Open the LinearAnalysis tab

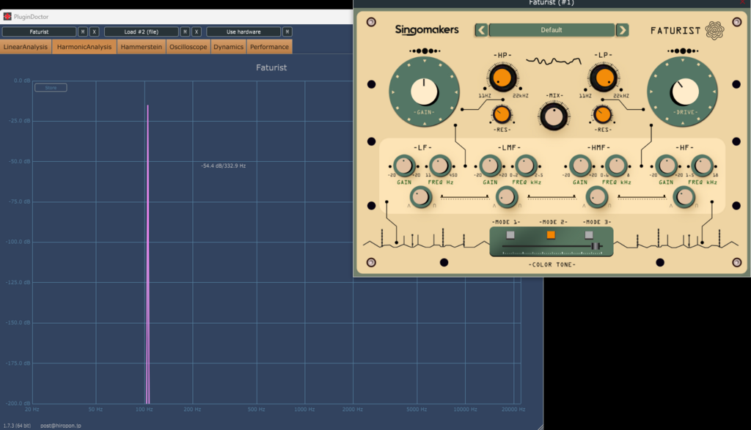(x=26, y=47)
